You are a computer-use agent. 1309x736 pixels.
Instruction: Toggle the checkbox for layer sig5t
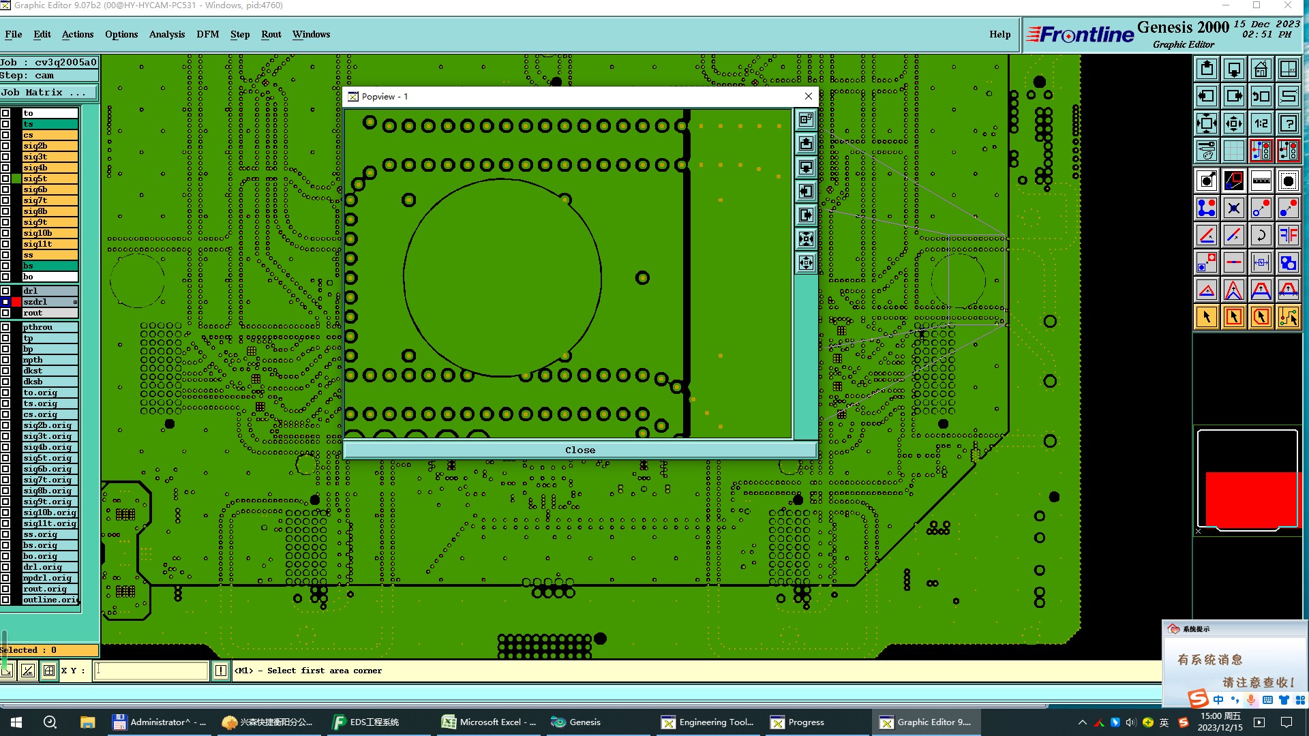pyautogui.click(x=5, y=179)
